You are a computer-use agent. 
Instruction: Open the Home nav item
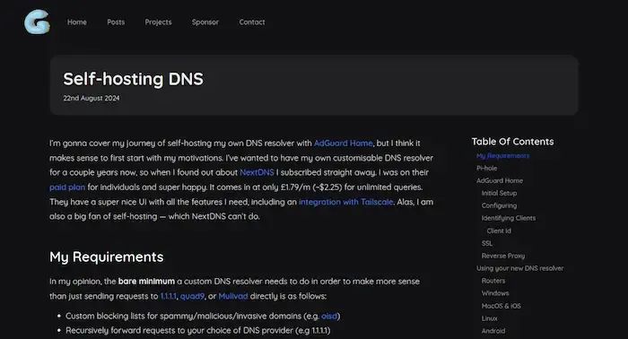[77, 22]
